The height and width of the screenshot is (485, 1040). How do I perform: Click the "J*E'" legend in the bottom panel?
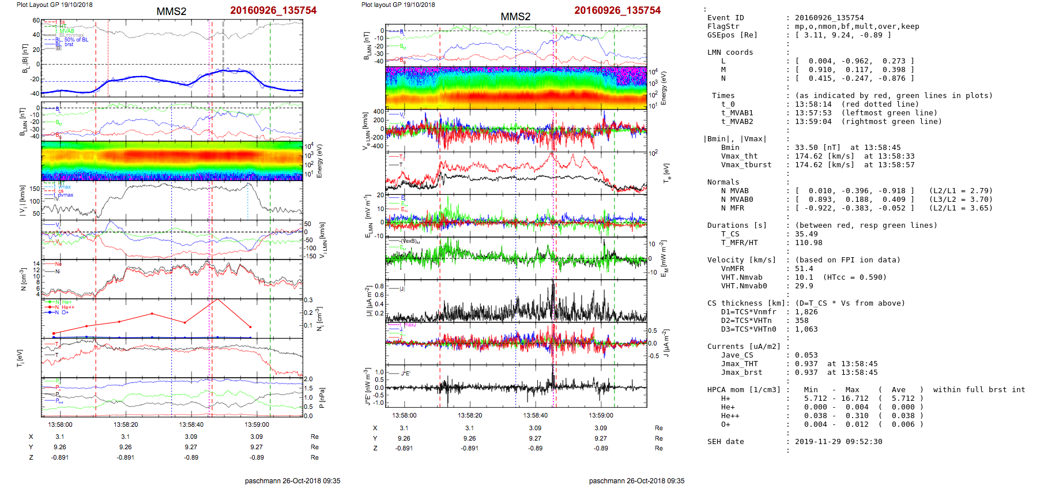click(x=405, y=374)
